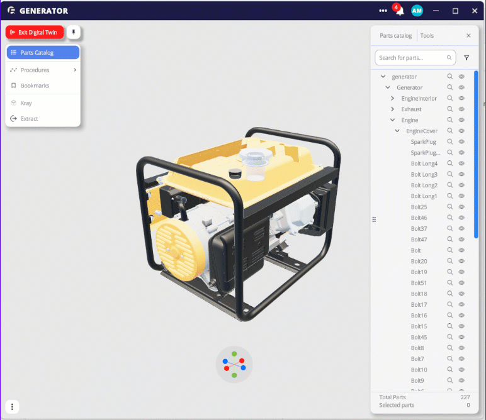Screen dimensions: 486x420
Task: Select Xray in the left menu
Action: (x=26, y=102)
